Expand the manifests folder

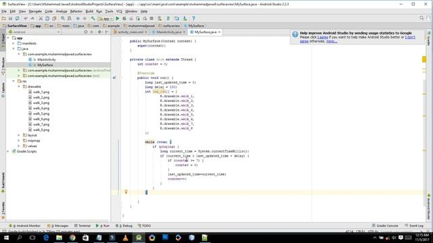[14, 43]
